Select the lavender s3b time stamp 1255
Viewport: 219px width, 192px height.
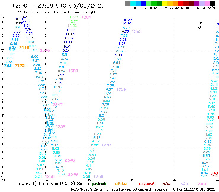(x=137, y=32)
